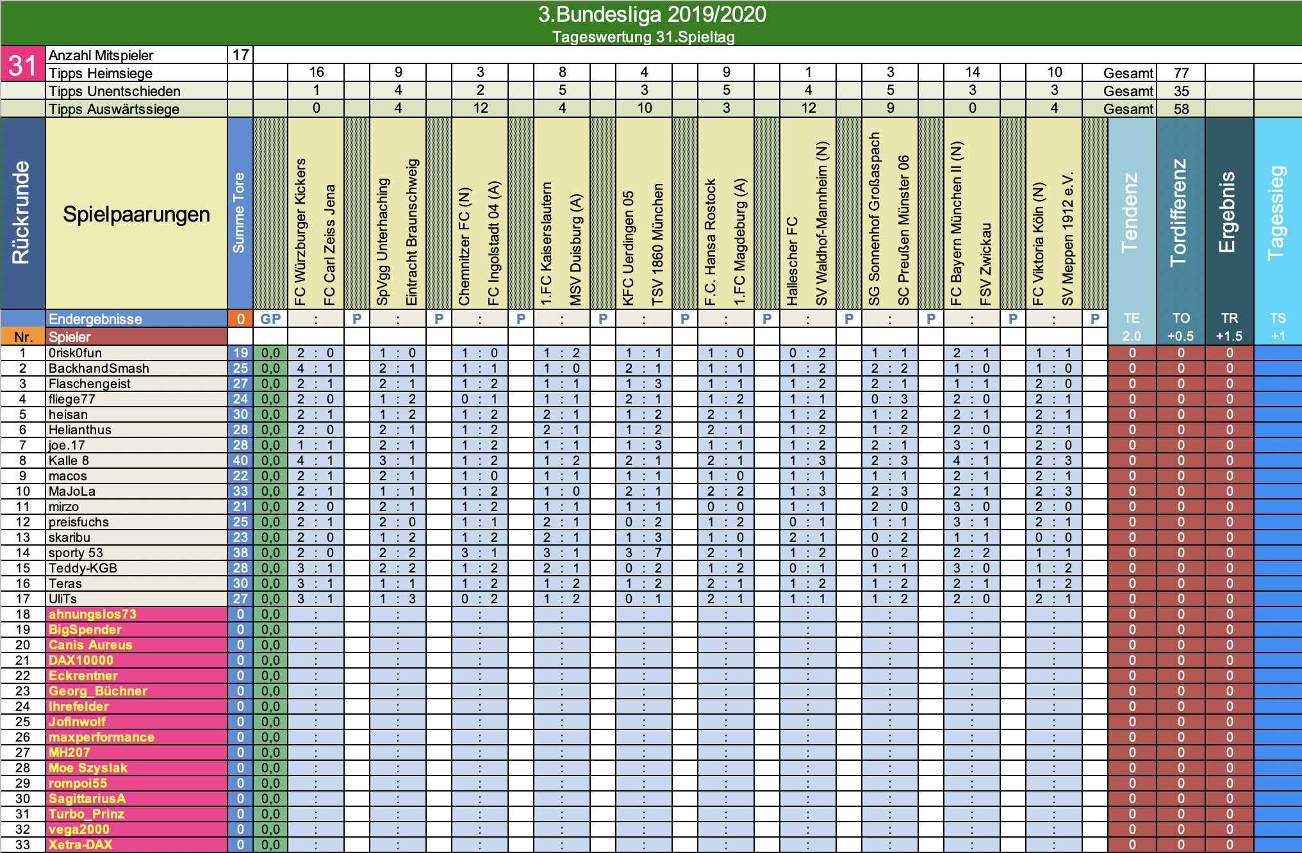The image size is (1302, 853).
Task: Click the FC Viktoria Köln (N) header
Action: [1038, 244]
